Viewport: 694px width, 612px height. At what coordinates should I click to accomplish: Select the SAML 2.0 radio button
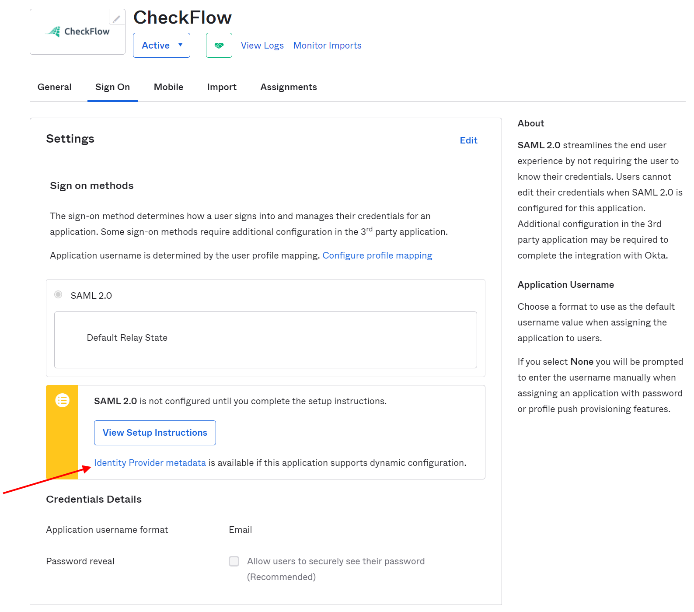[58, 295]
